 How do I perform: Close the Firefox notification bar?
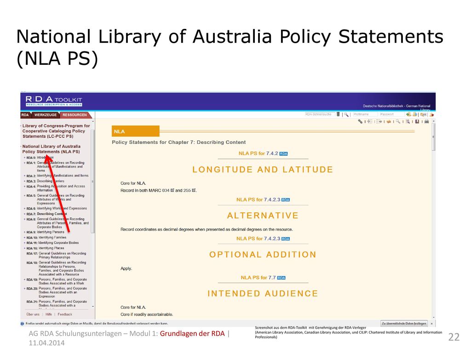coord(431,324)
